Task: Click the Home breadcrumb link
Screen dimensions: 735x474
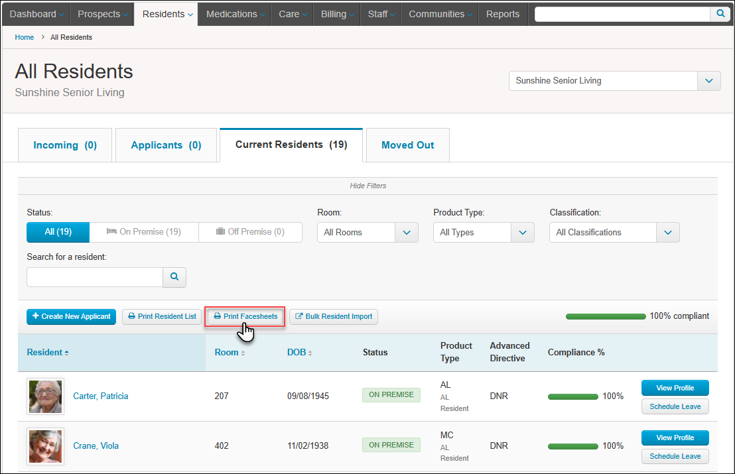Action: (25, 38)
